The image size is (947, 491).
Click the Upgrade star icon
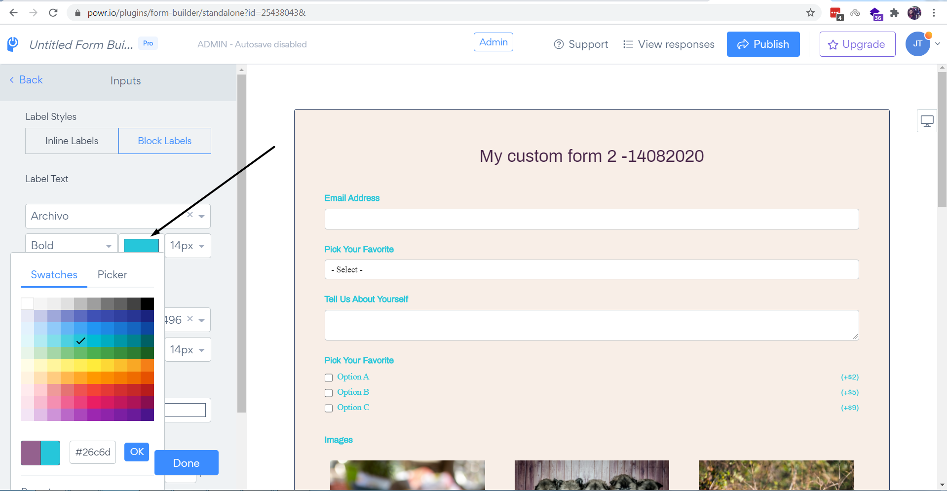pyautogui.click(x=833, y=44)
